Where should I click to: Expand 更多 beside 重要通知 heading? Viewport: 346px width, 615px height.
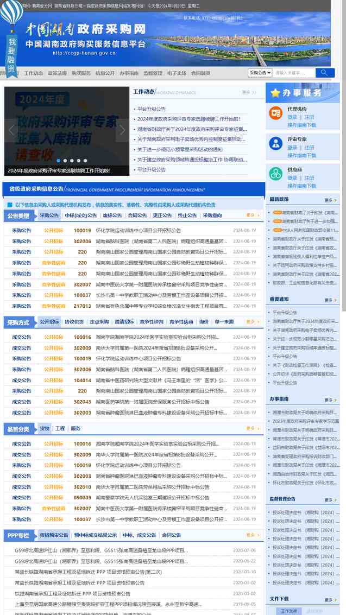(330, 300)
